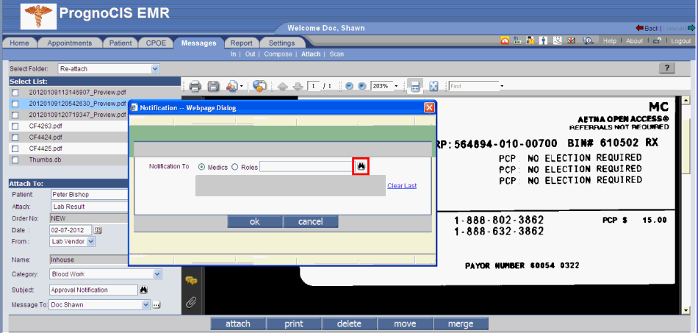Open the Attach Lab Result dropdown
Viewport: 698px width, 333px height.
[x=89, y=207]
